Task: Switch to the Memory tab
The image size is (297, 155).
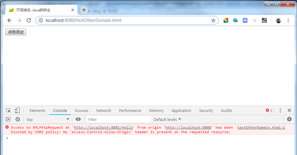Action: 156,111
